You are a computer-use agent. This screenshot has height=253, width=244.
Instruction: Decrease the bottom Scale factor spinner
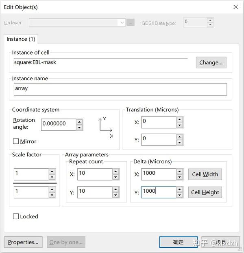pyautogui.click(x=52, y=195)
